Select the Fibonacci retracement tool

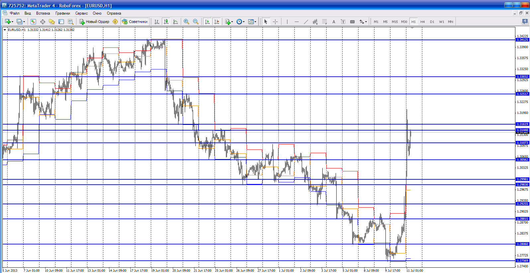(324, 22)
